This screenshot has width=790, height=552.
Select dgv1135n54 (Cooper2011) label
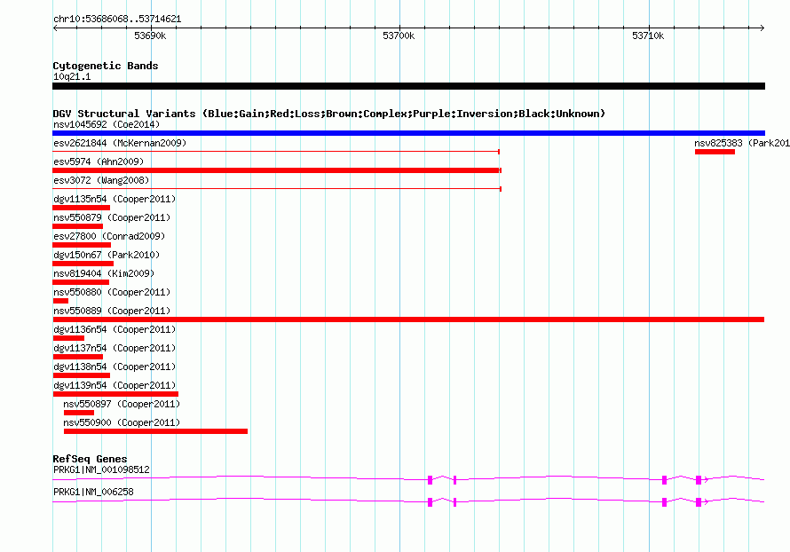[115, 199]
